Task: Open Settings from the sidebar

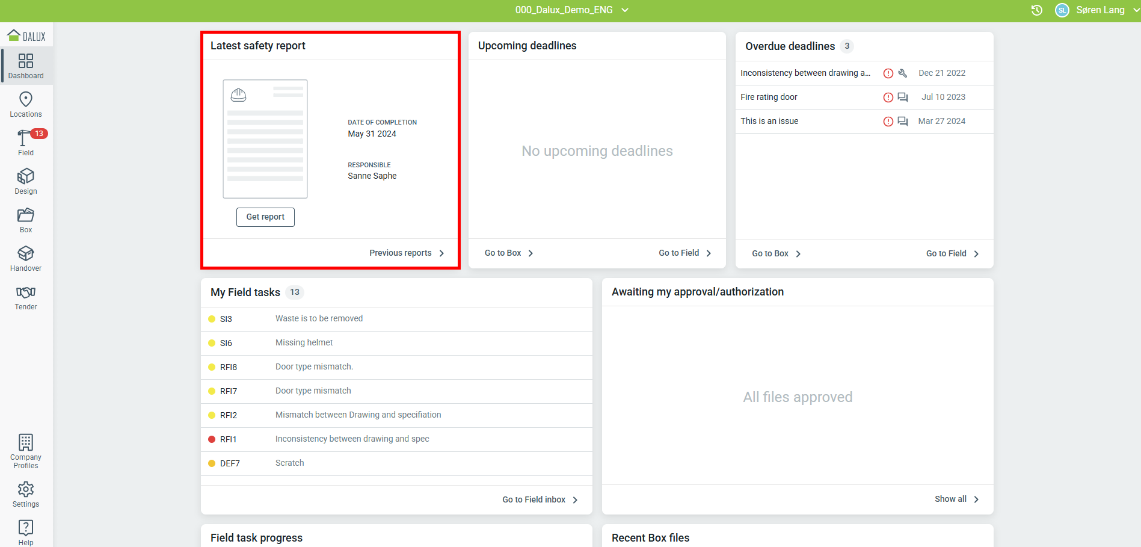Action: 26,495
